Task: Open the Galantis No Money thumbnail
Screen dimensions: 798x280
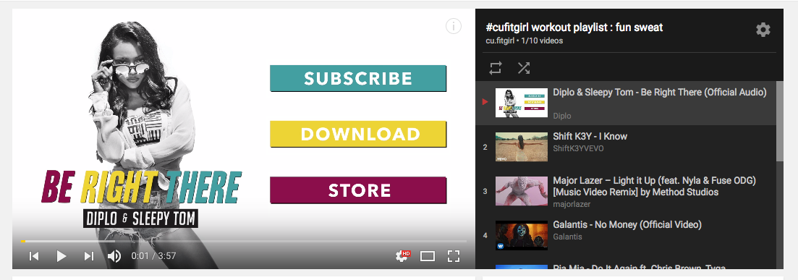Action: click(521, 235)
